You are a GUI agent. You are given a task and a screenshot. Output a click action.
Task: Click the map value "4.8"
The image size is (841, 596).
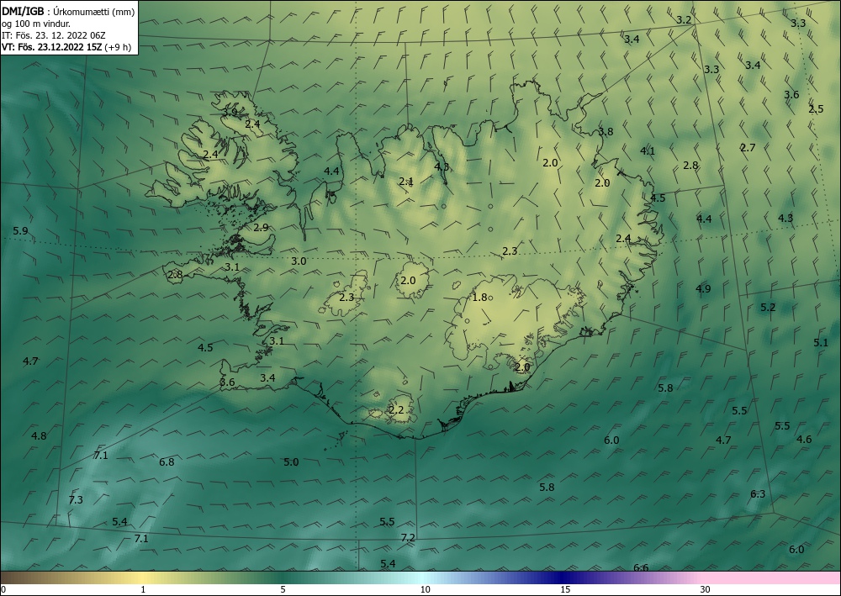coord(39,435)
